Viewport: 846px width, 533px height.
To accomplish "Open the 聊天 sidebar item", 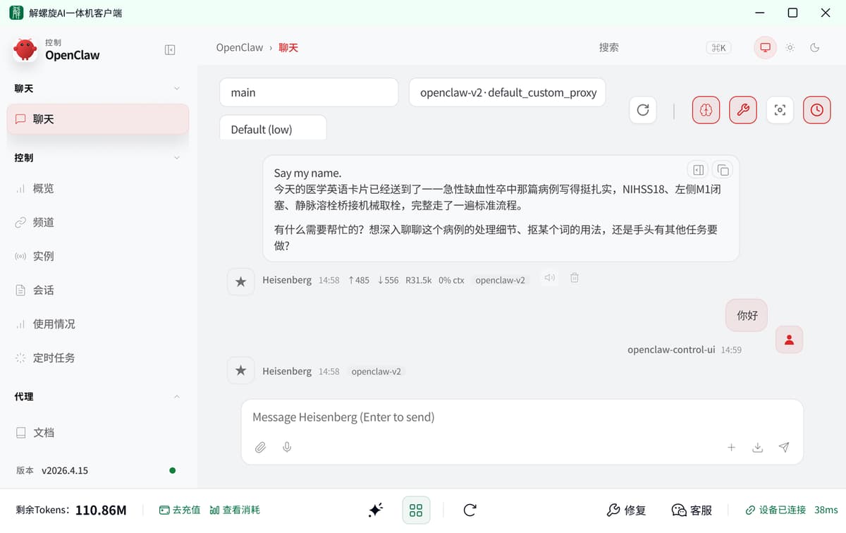I will pos(98,119).
